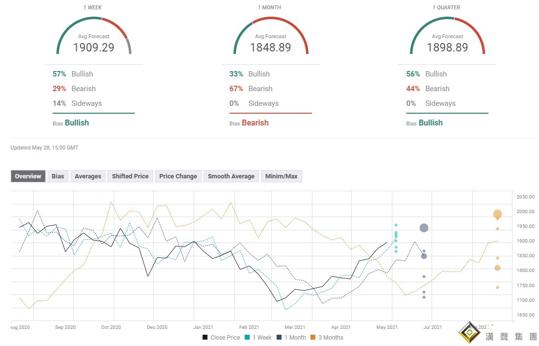
Task: Click the largest orange forecast bubble near 2000
Action: coord(497,214)
